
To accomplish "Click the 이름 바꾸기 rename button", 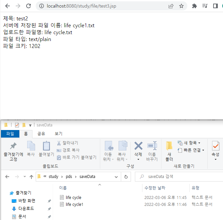I will [x=152, y=151].
